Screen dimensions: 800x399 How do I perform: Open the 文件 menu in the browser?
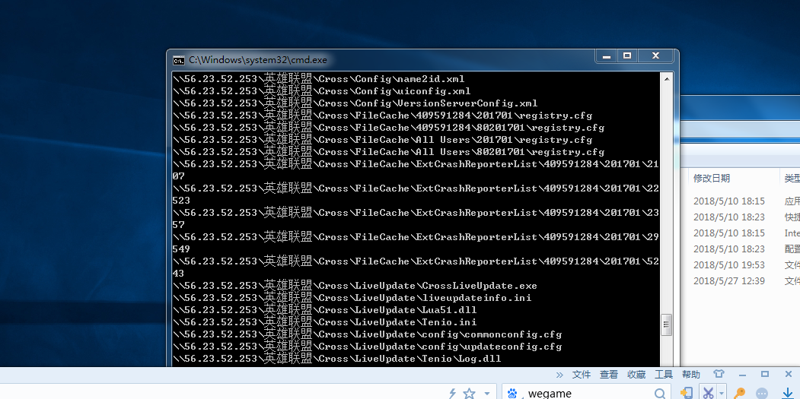click(582, 375)
